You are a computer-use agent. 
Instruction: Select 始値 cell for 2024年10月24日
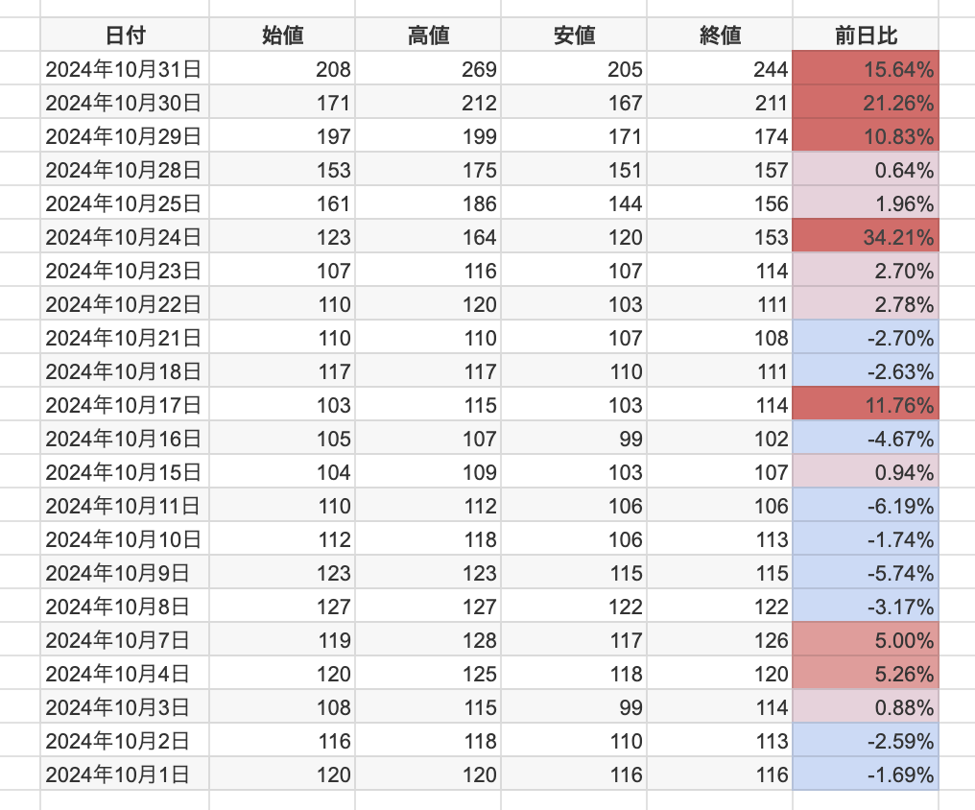[282, 237]
